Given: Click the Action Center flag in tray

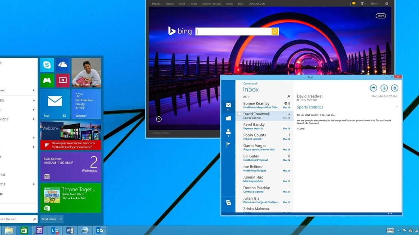Looking at the screenshot, I should pos(404,231).
